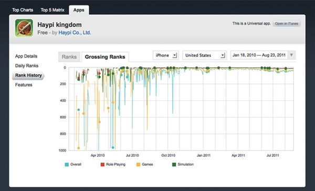Click 'This is a Universal app.' text

pyautogui.click(x=251, y=23)
